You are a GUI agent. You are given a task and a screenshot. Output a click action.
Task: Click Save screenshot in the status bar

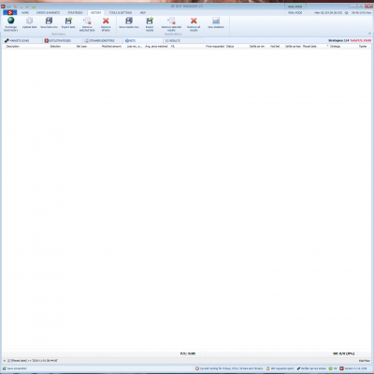click(x=15, y=368)
